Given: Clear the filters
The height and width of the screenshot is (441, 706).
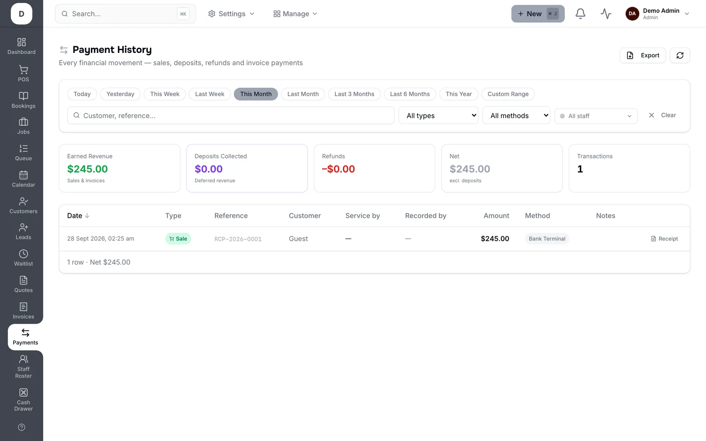Looking at the screenshot, I should coord(662,115).
